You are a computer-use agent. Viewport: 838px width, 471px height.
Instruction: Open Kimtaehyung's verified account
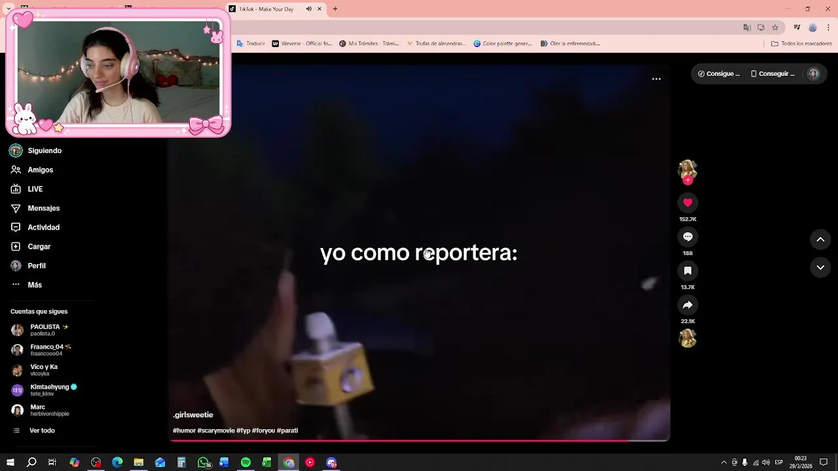coord(45,390)
